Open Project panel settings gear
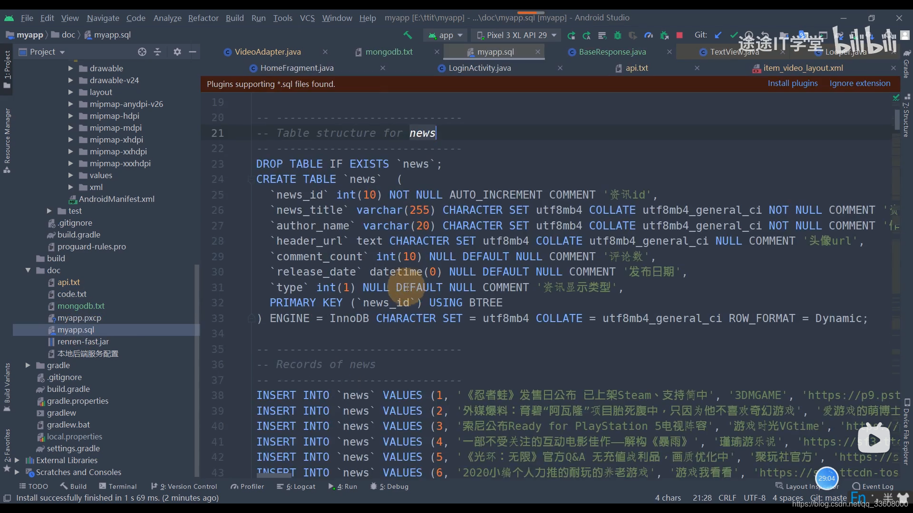Image resolution: width=913 pixels, height=513 pixels. pos(177,52)
